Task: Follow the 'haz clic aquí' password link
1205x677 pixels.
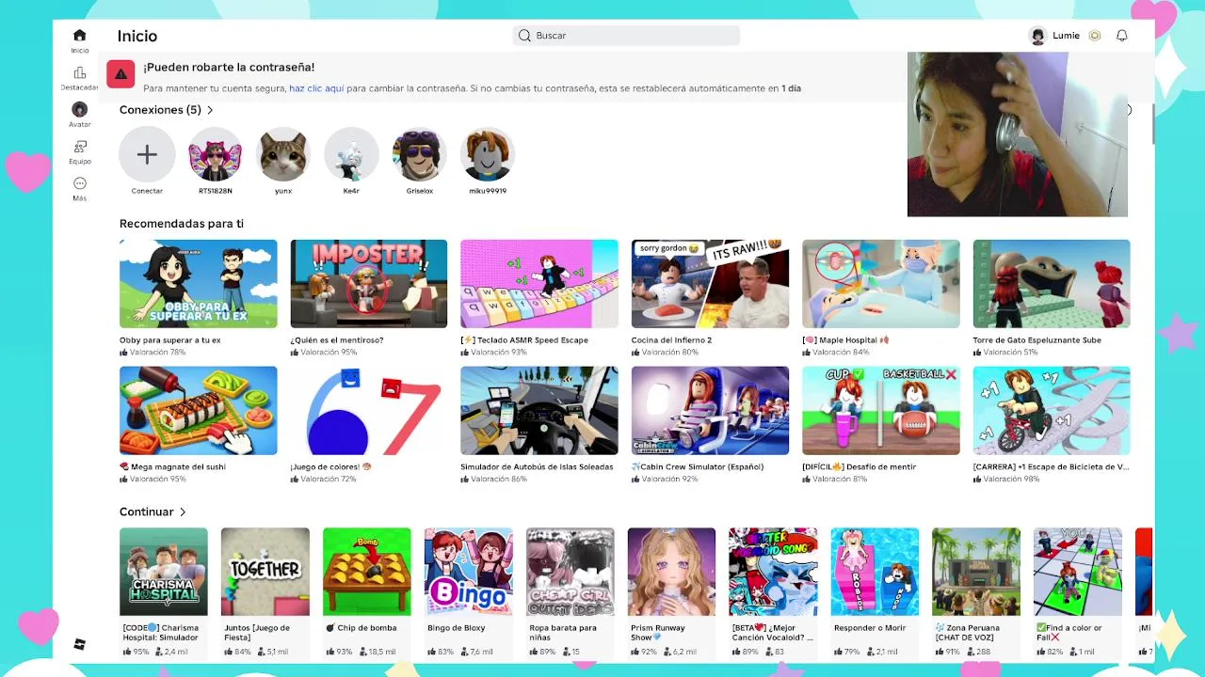Action: click(316, 88)
